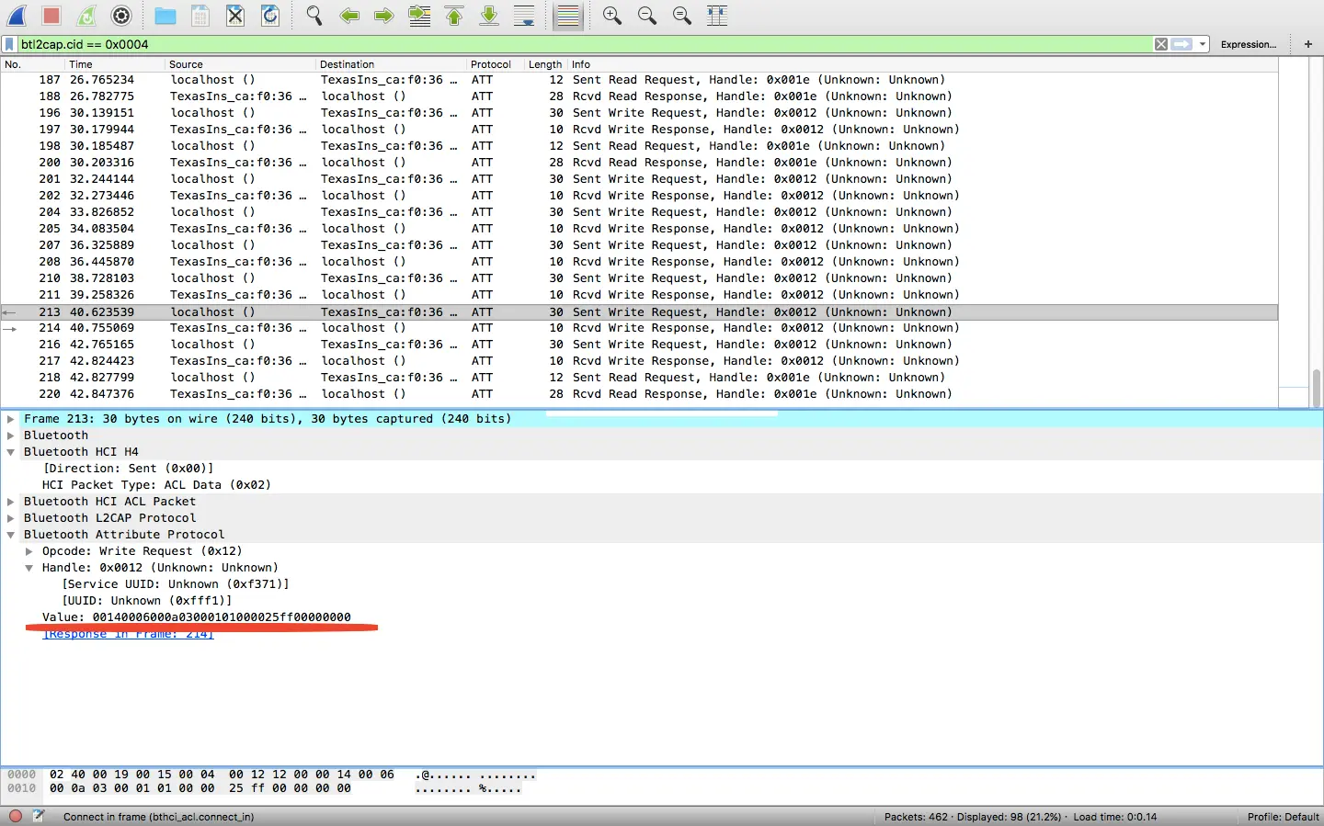This screenshot has width=1324, height=826.
Task: Toggle the capture filter edit icon in status bar
Action: 38,816
